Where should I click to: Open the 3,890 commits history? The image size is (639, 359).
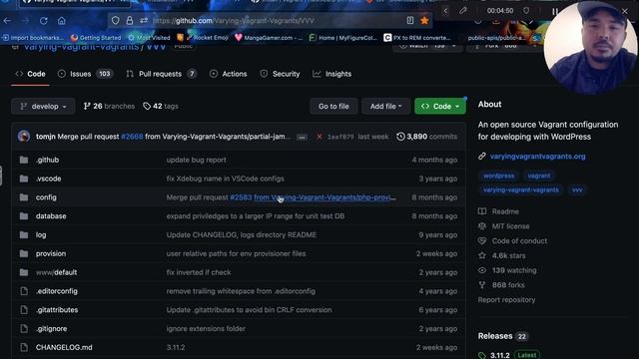tap(426, 137)
